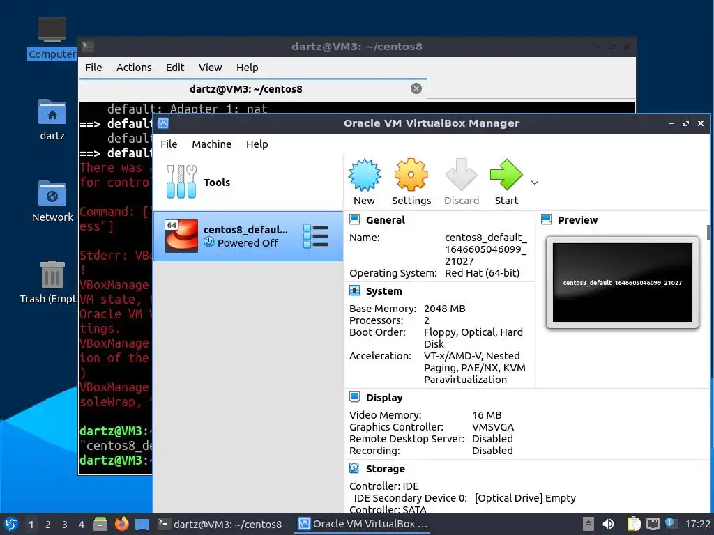Viewport: 714px width, 535px height.
Task: Open the terminal View menu
Action: 210,68
